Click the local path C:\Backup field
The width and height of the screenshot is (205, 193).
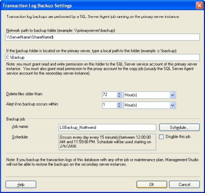tap(102, 58)
